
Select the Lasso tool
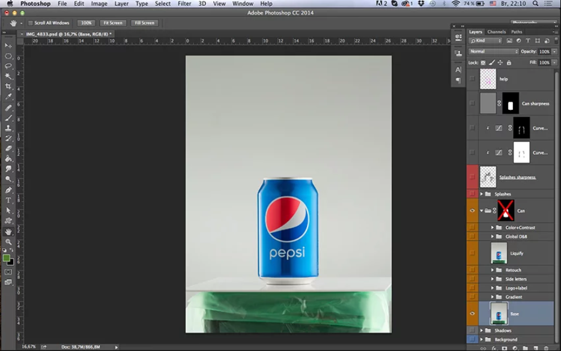tap(8, 66)
